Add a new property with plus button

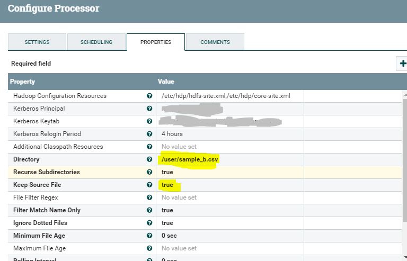(402, 64)
